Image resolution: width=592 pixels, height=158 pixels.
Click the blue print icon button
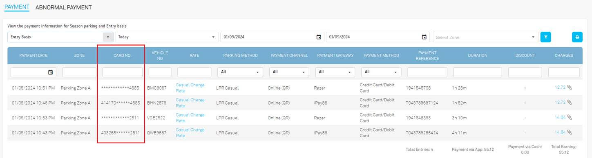pyautogui.click(x=577, y=37)
